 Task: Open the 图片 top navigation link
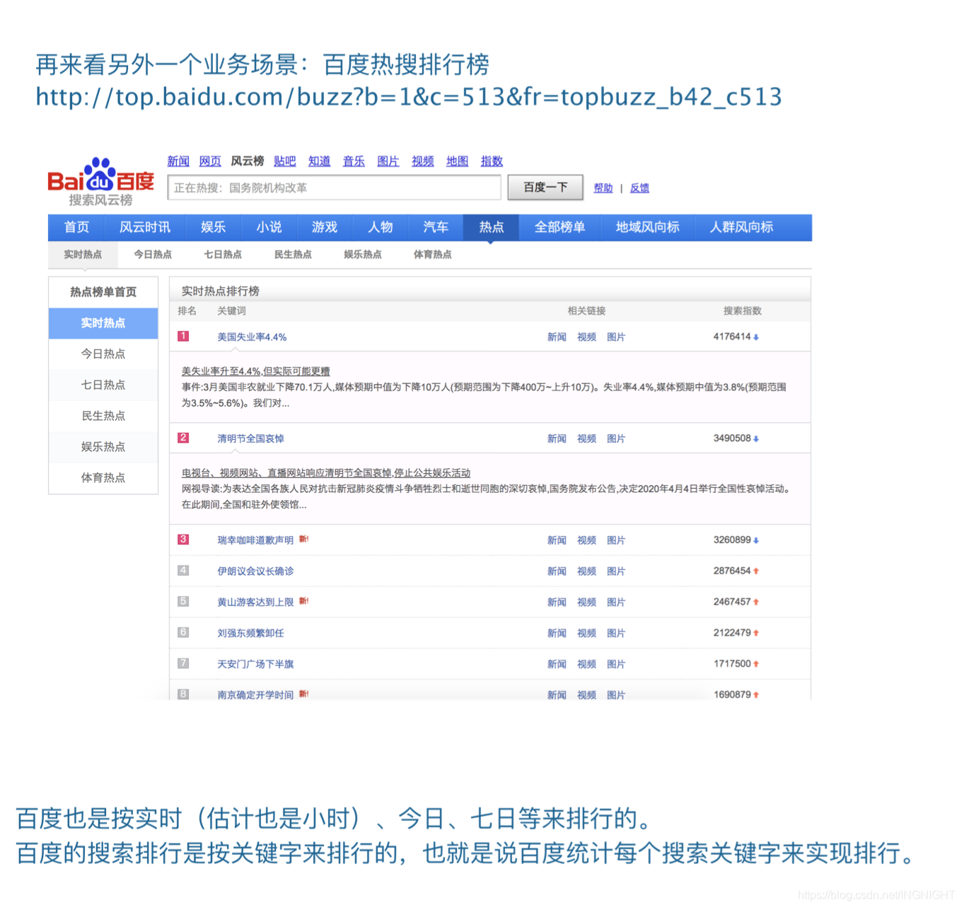pos(388,161)
